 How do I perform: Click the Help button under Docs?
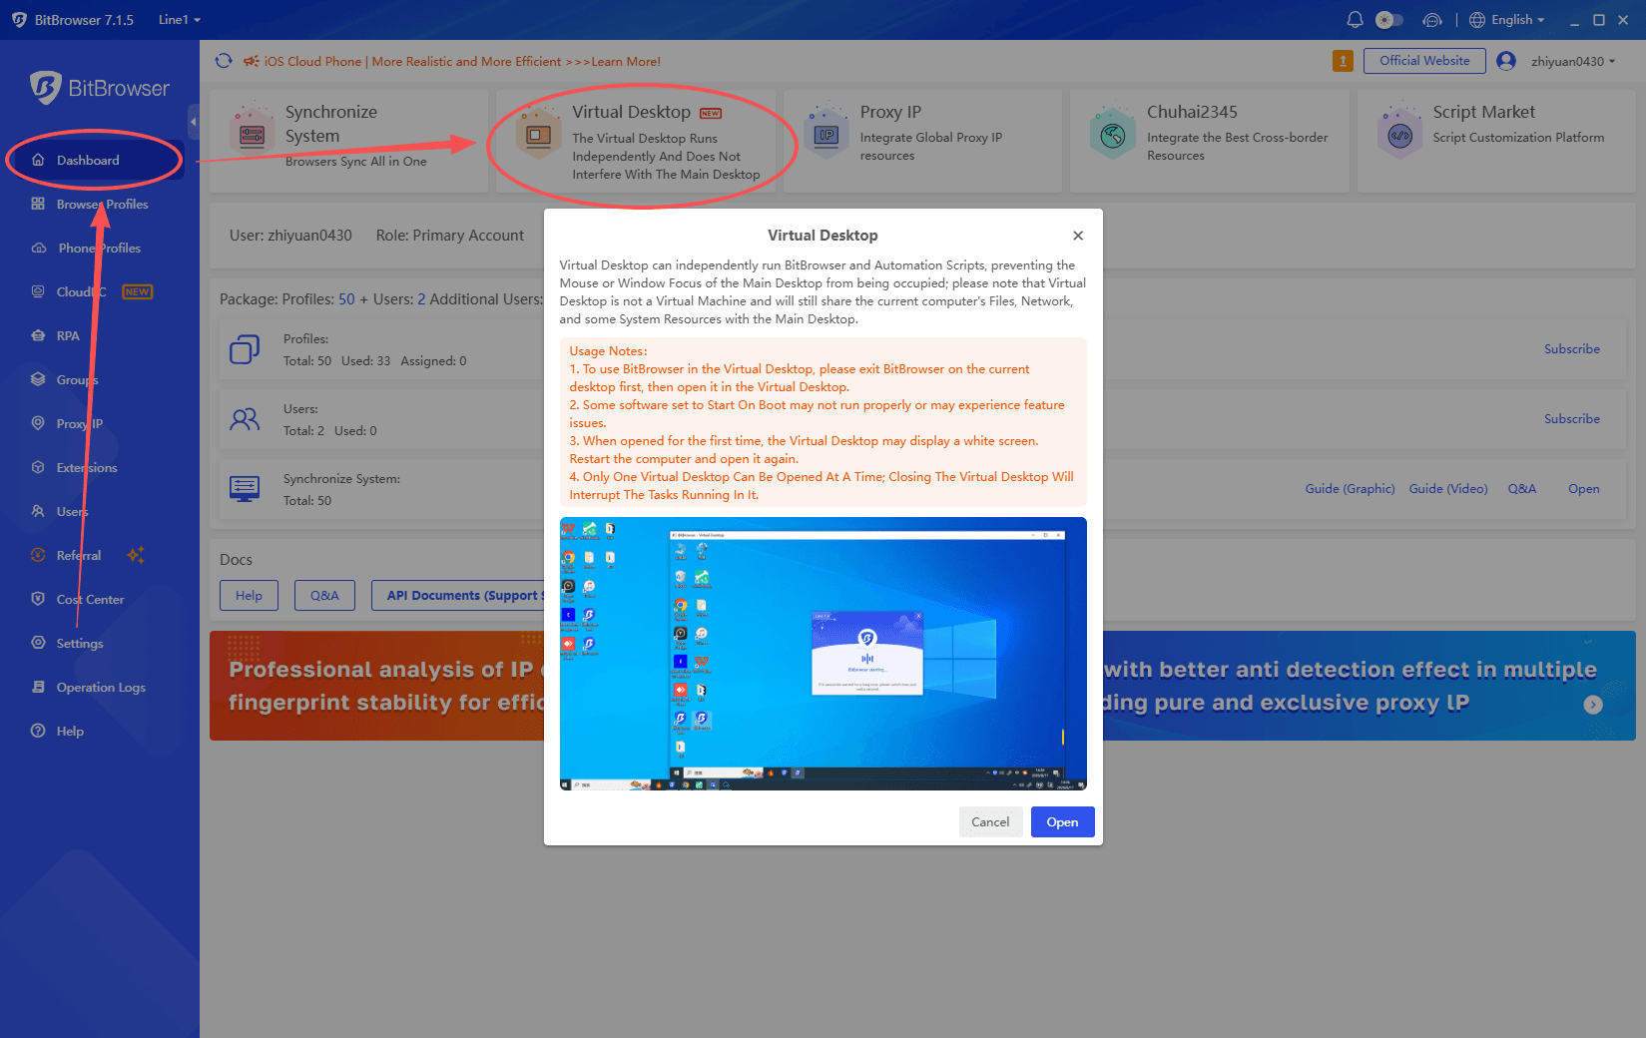pyautogui.click(x=249, y=596)
